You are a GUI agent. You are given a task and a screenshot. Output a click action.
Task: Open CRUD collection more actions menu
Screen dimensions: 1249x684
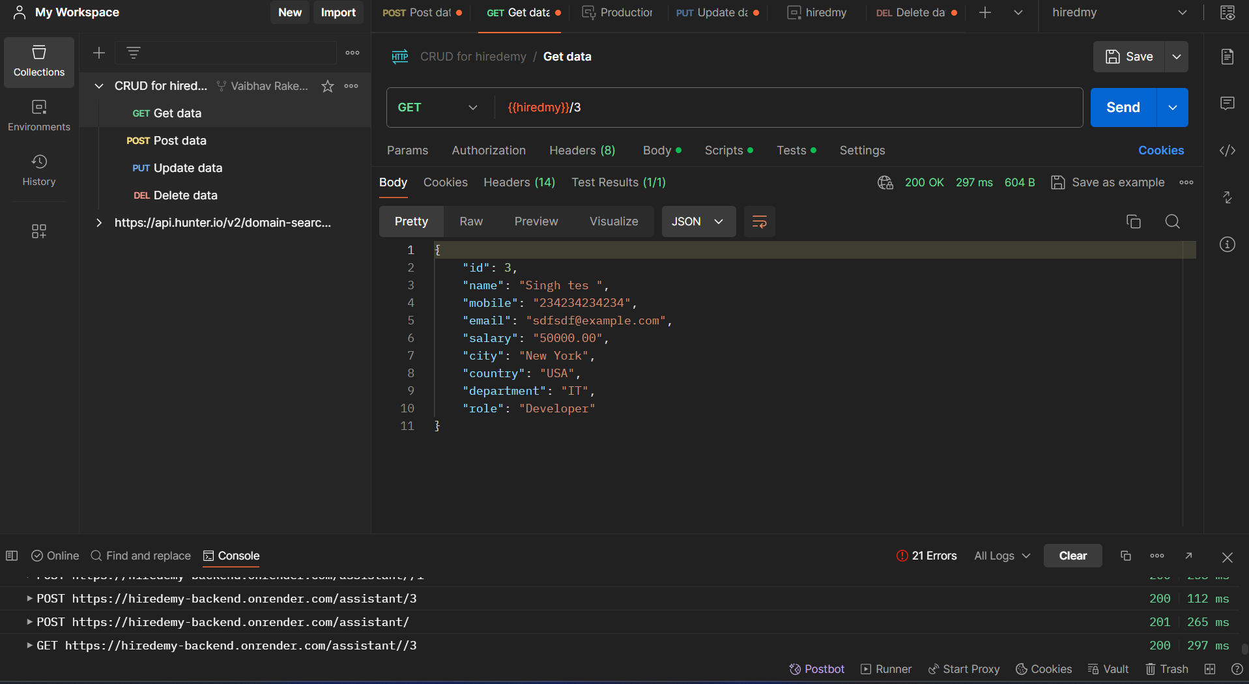(351, 86)
